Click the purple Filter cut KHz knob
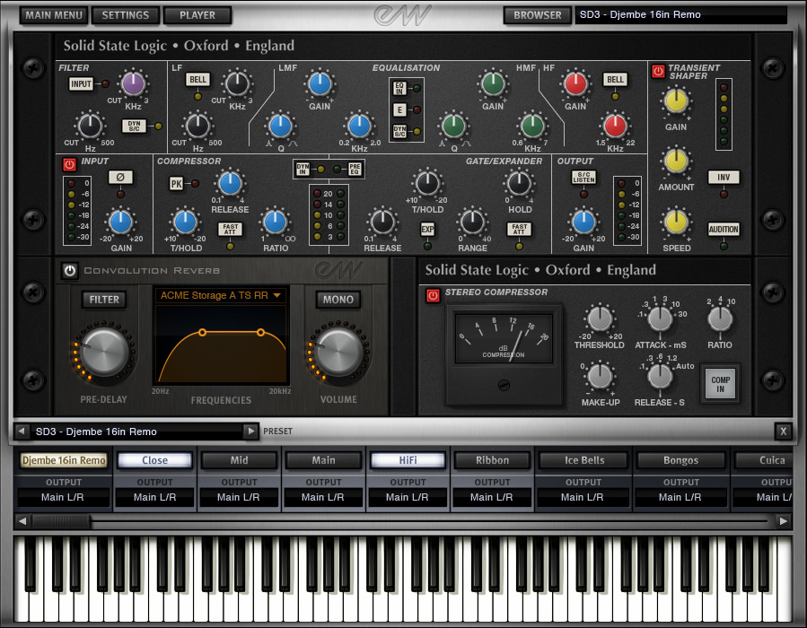The height and width of the screenshot is (628, 807). pos(133,83)
